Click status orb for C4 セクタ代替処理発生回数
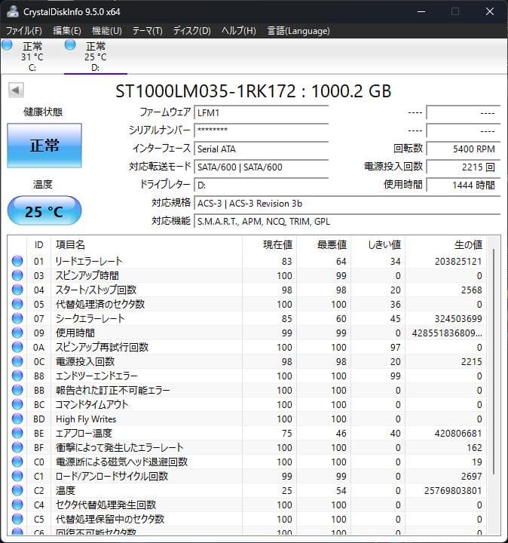 click(x=17, y=505)
